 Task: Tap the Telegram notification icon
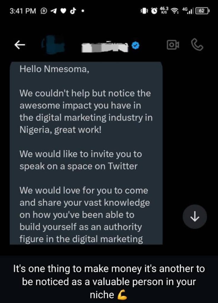point(54,11)
